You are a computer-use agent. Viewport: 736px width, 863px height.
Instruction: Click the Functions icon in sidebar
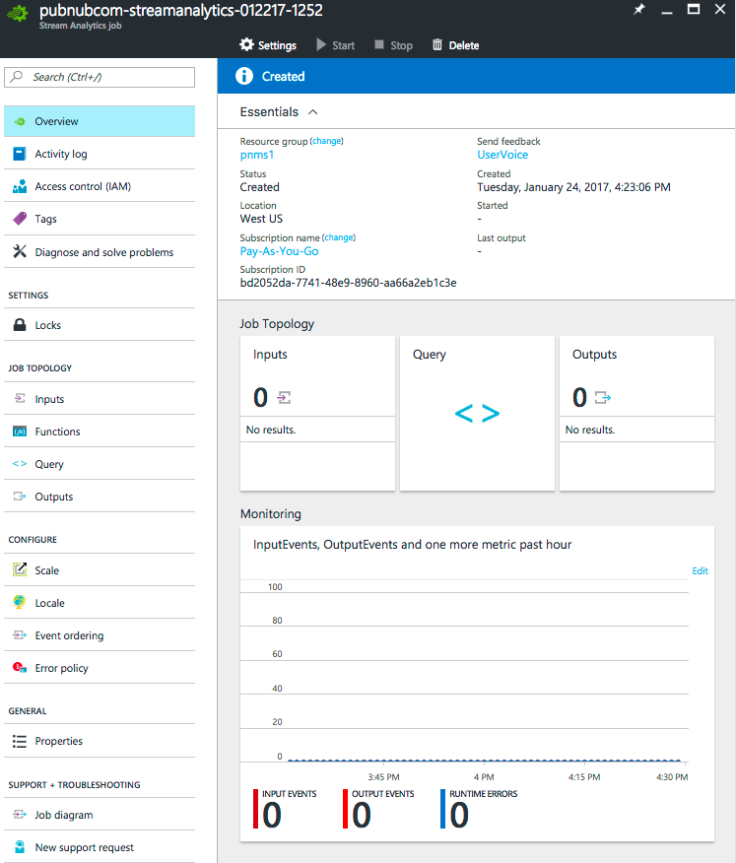20,431
